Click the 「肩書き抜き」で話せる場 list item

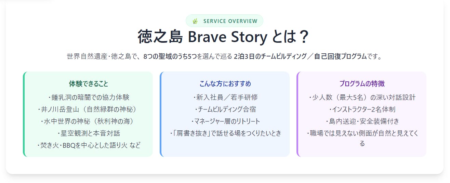[x=225, y=133]
